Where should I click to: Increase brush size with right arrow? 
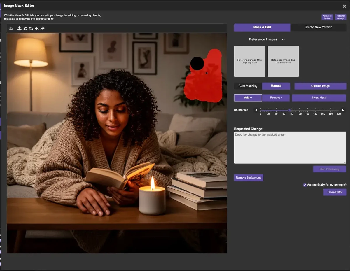[343, 110]
